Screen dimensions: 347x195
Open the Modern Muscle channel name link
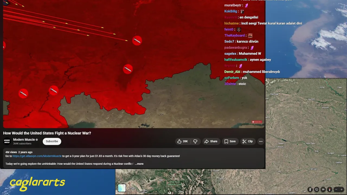pyautogui.click(x=24, y=140)
